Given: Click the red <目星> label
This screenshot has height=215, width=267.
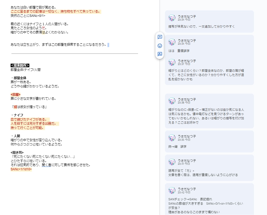Looking at the screenshot, I should click(15, 94).
